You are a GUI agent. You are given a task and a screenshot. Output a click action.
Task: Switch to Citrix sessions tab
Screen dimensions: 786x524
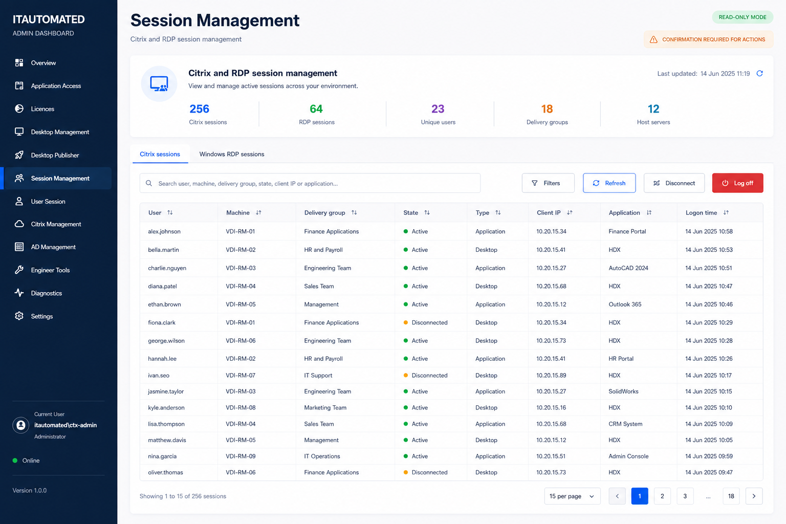pos(160,154)
